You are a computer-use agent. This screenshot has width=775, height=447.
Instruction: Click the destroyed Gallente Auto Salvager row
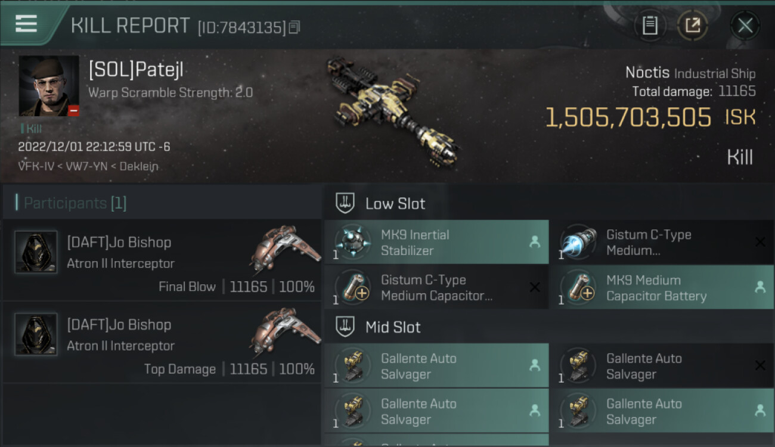click(x=661, y=366)
